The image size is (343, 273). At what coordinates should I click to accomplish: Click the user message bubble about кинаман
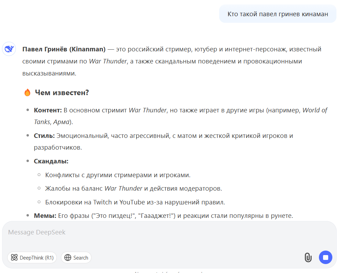(278, 14)
